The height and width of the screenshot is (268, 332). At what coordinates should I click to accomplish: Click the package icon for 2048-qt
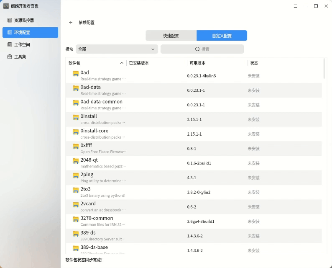(76, 161)
